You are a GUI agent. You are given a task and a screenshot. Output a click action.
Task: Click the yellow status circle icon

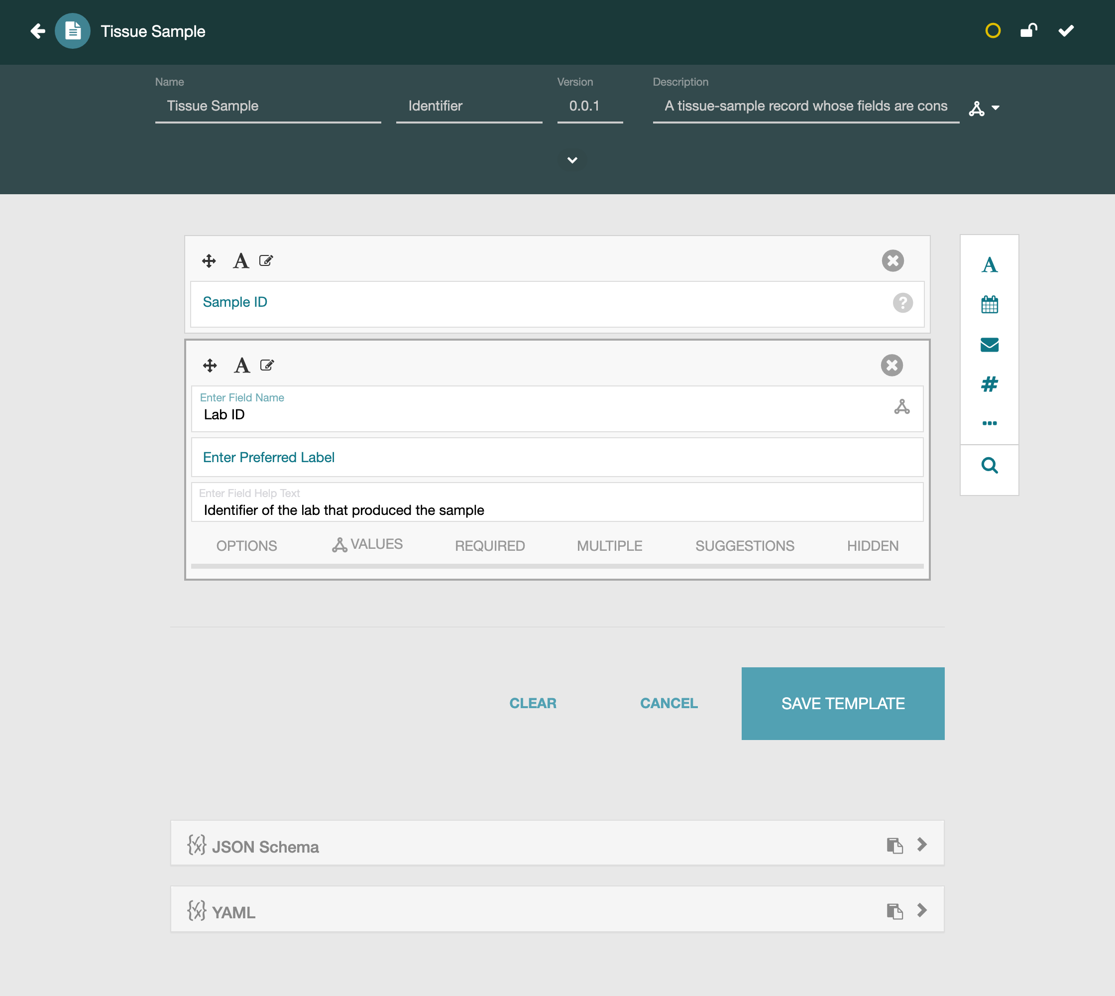point(993,31)
